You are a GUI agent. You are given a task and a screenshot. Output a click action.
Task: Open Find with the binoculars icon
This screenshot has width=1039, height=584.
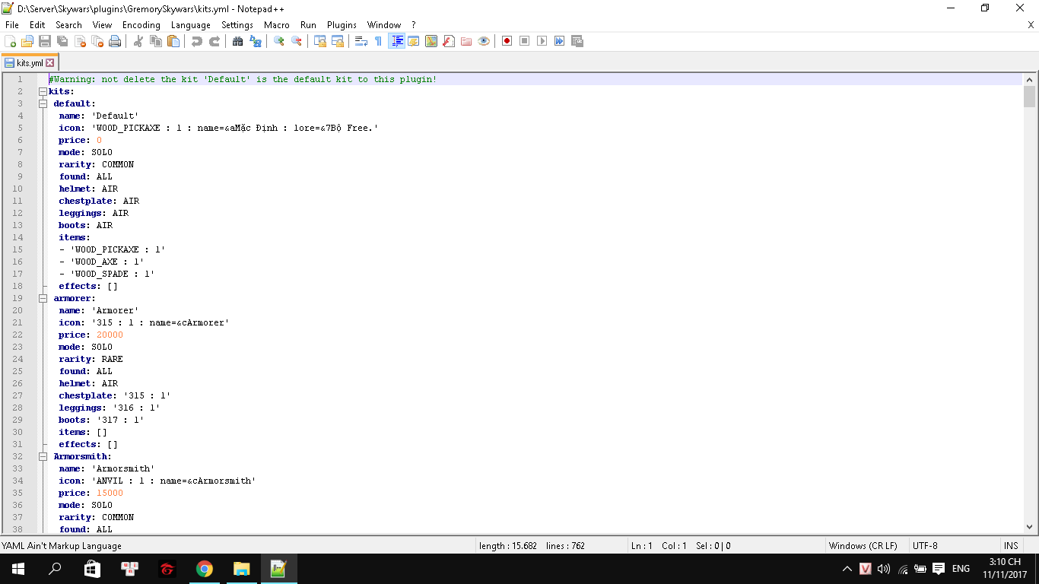[238, 41]
